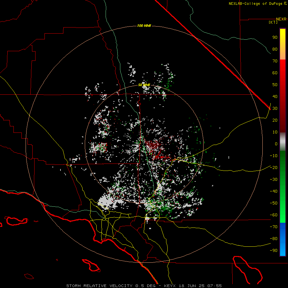The width and height of the screenshot is (288, 288).
Task: Click the KEYX radar site identifier
Action: [170, 286]
